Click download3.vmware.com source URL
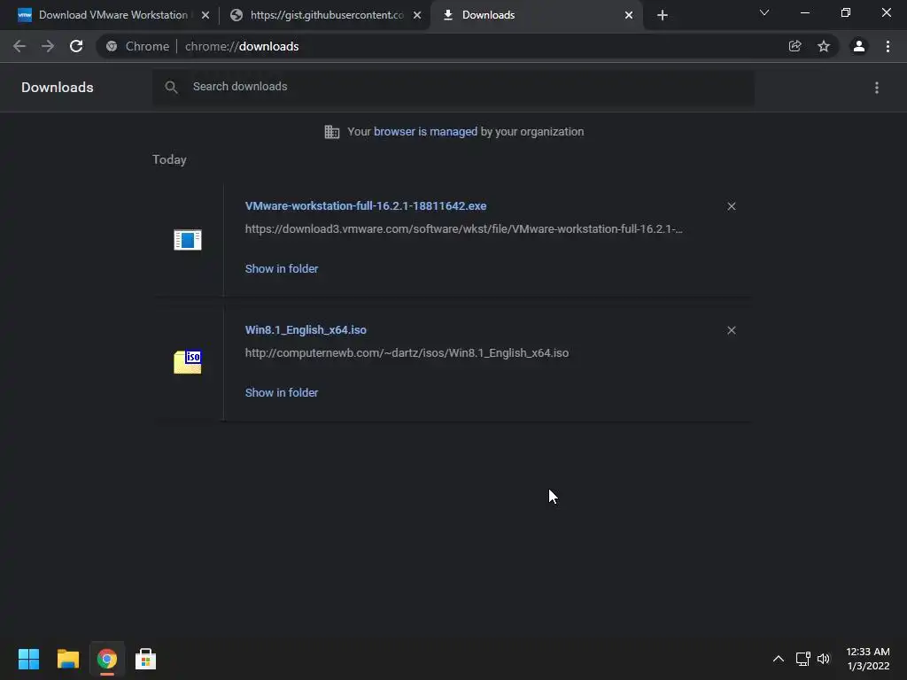This screenshot has width=907, height=680. 463,229
